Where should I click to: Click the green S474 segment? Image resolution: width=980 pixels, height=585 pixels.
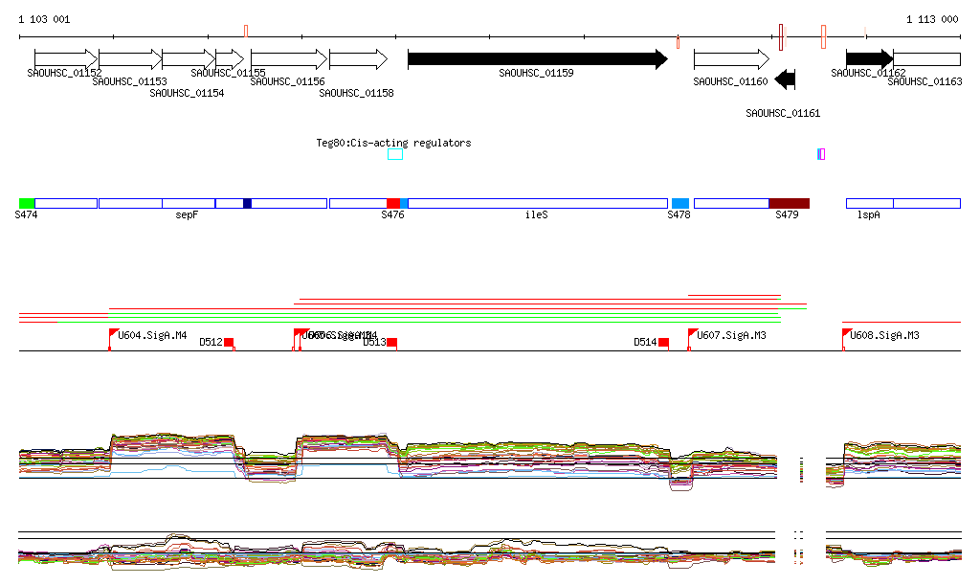[x=27, y=203]
